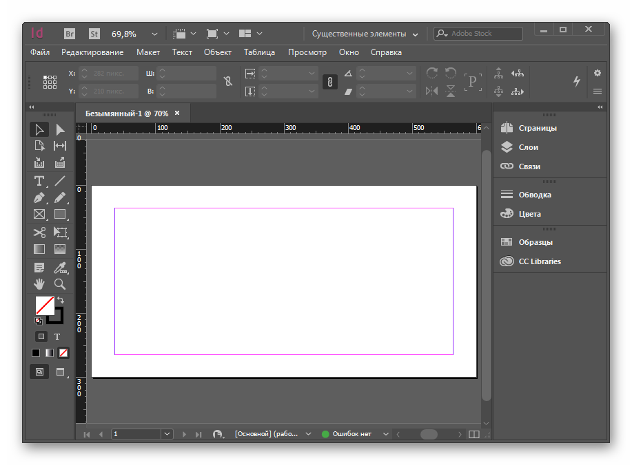
Task: Select the Eyedropper tool
Action: point(60,267)
